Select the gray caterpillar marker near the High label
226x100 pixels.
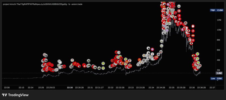[x=179, y=6]
